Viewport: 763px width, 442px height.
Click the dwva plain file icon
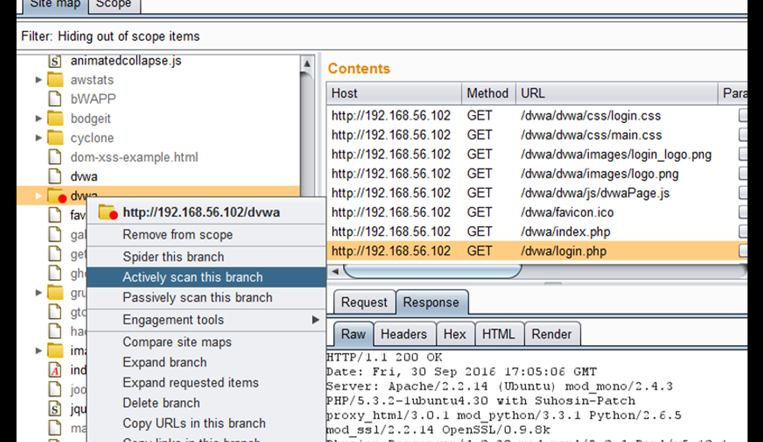pyautogui.click(x=55, y=176)
